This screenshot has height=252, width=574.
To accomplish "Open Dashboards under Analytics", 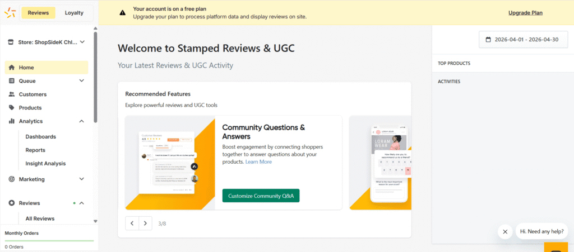I will 40,137.
